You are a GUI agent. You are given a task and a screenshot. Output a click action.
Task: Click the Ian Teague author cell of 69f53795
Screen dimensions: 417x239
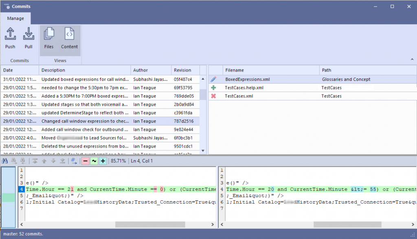tap(151, 88)
